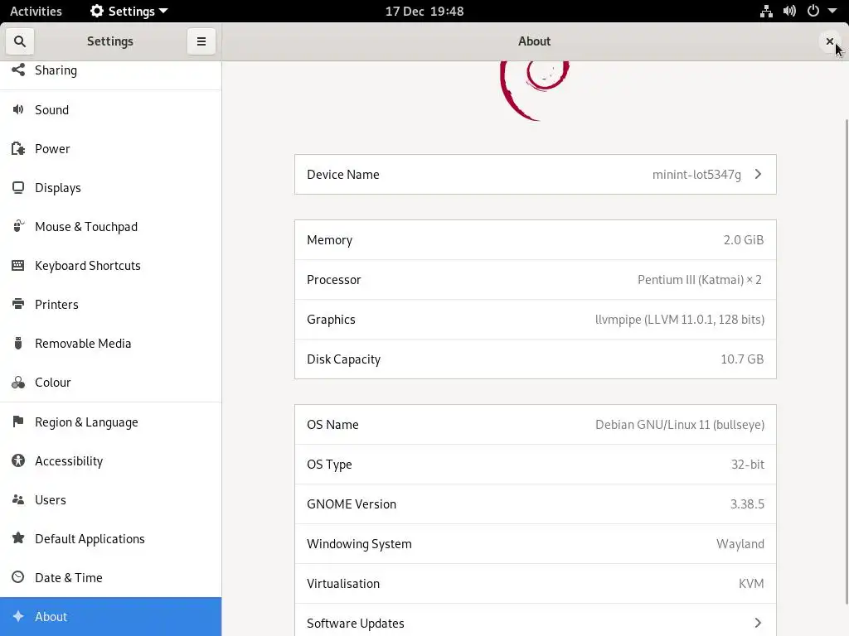The height and width of the screenshot is (636, 849).
Task: Click the search icon in Settings sidebar
Action: tap(20, 41)
